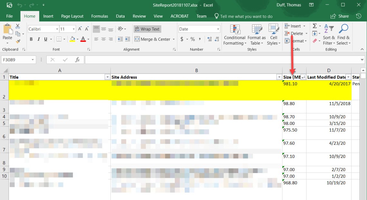The image size is (367, 200).
Task: Increase decimal places on selected cell
Action: click(x=210, y=39)
